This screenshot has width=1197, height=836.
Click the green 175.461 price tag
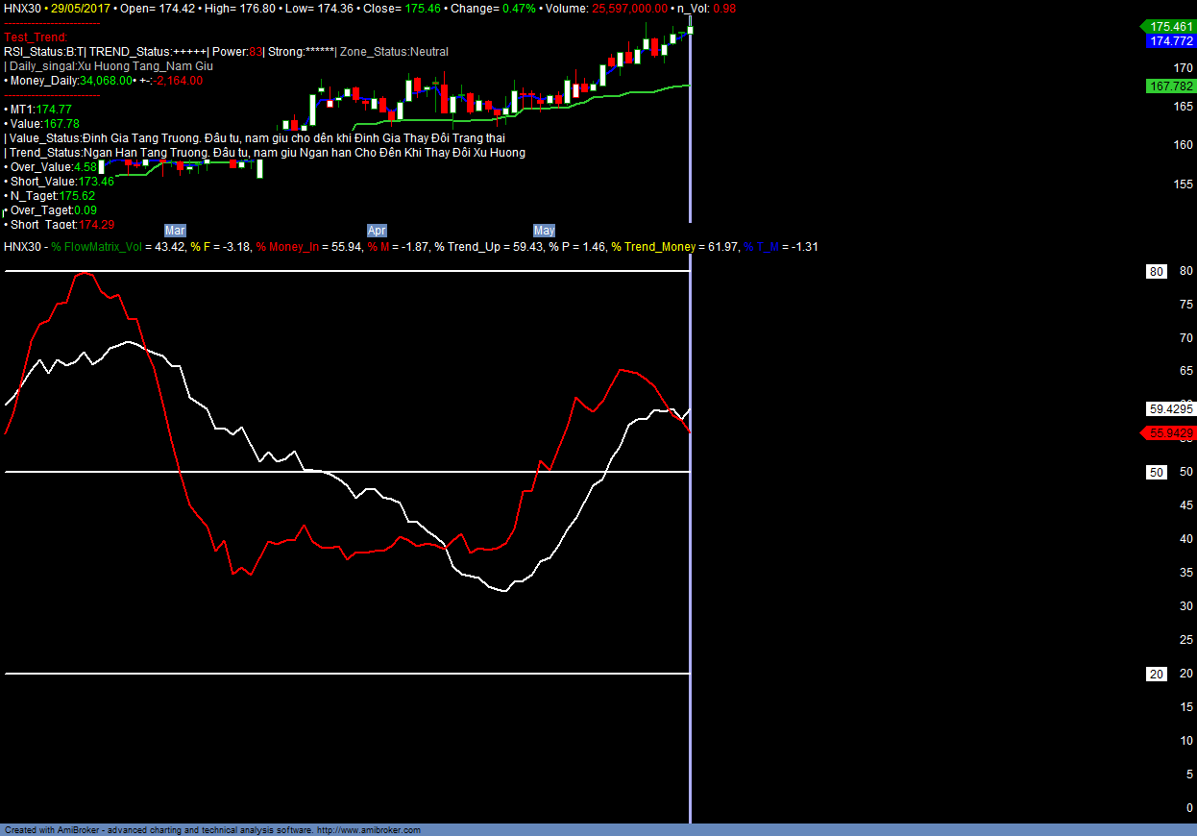click(x=1169, y=27)
